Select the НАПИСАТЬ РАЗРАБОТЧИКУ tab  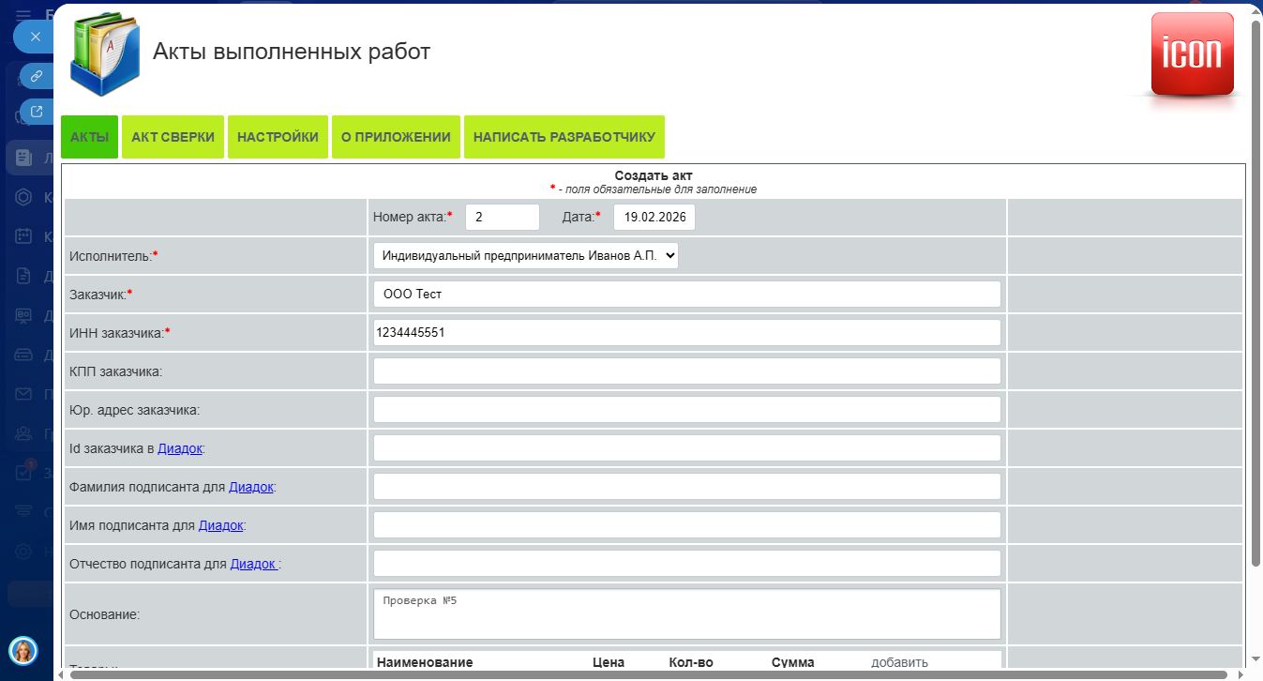click(x=564, y=137)
